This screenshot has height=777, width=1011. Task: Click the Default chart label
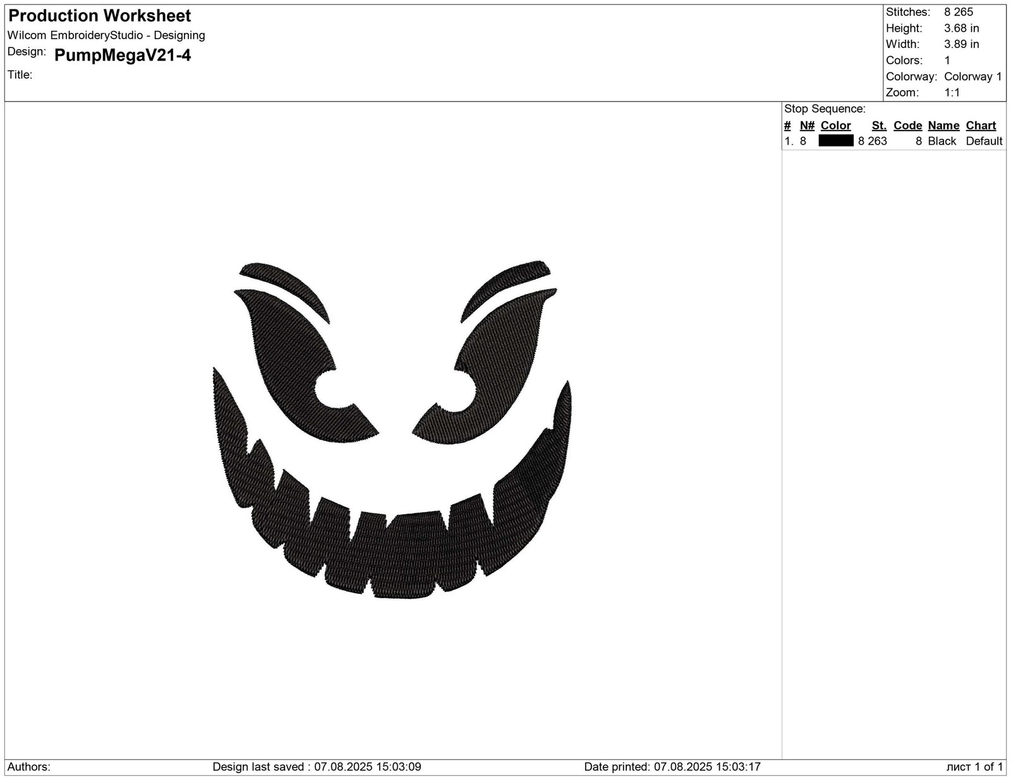[984, 141]
